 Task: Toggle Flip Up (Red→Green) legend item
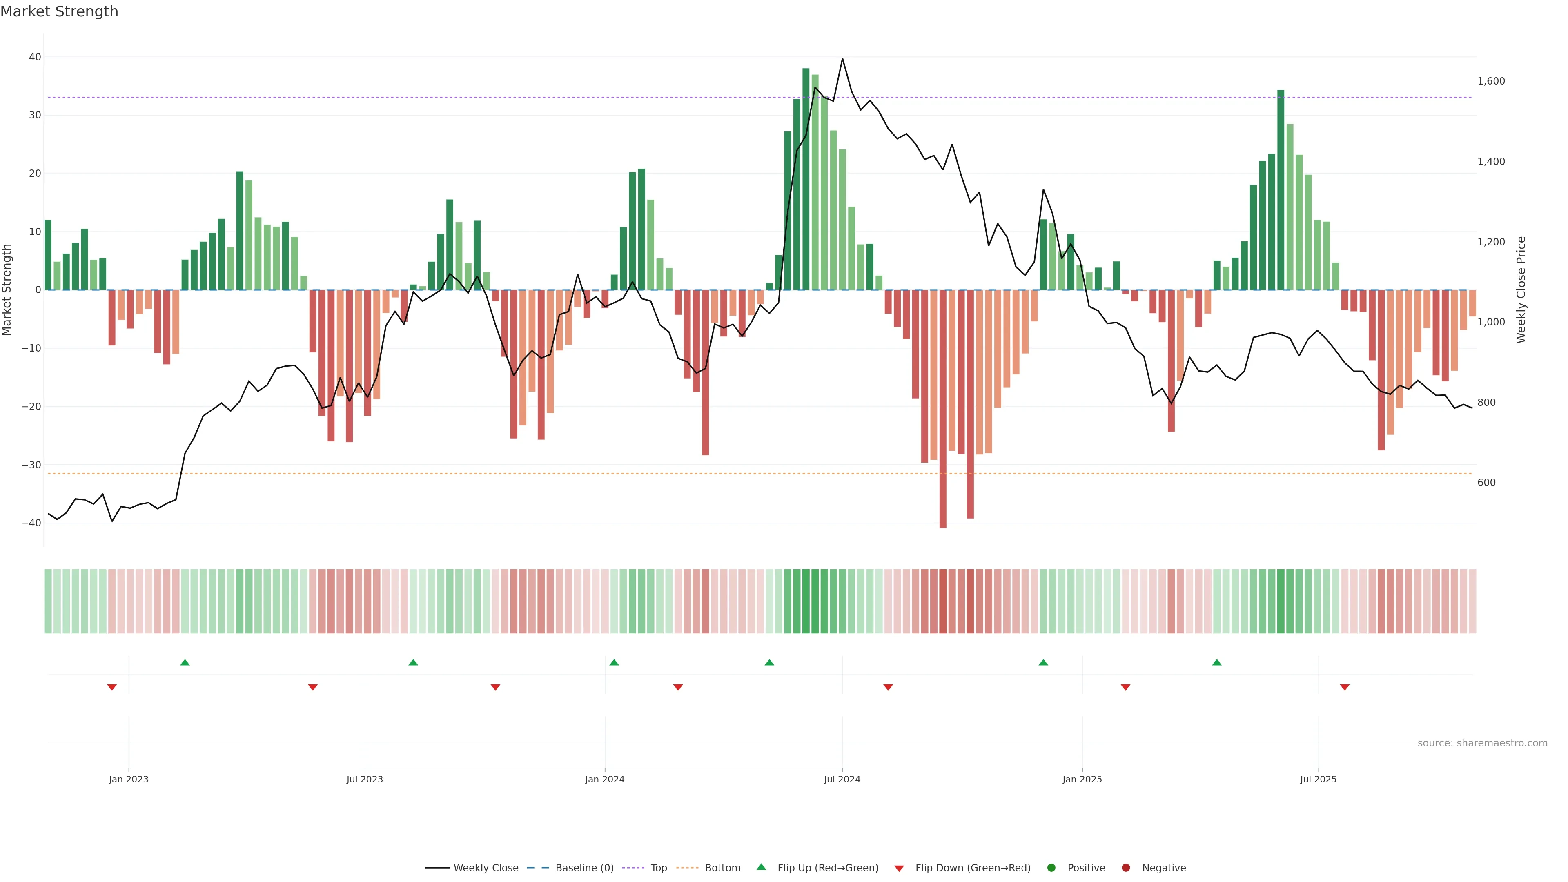(x=827, y=868)
